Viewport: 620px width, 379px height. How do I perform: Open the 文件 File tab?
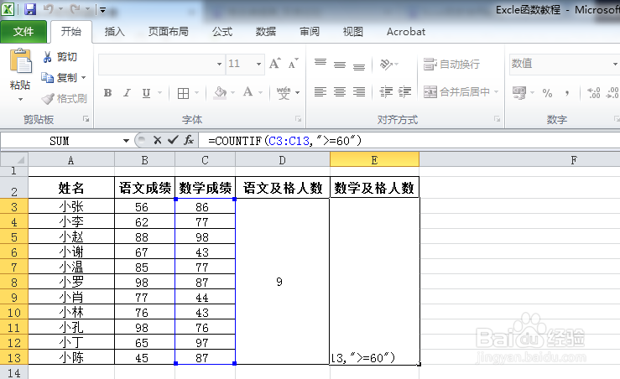pyautogui.click(x=23, y=32)
